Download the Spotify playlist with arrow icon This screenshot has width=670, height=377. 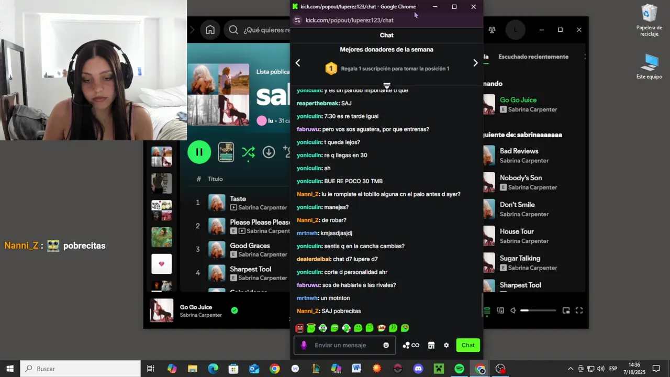coord(269,152)
